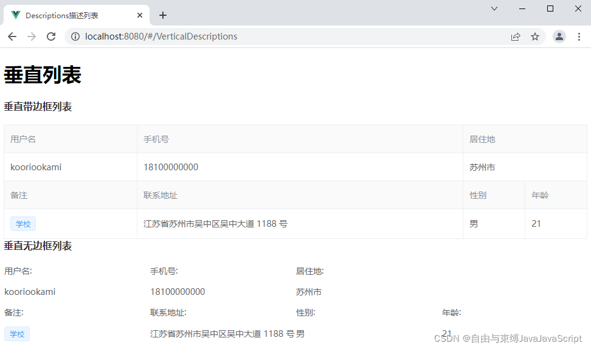Viewport: 591px width, 349px height.
Task: Select the Descriptions描述列表 tab
Action: pos(77,15)
